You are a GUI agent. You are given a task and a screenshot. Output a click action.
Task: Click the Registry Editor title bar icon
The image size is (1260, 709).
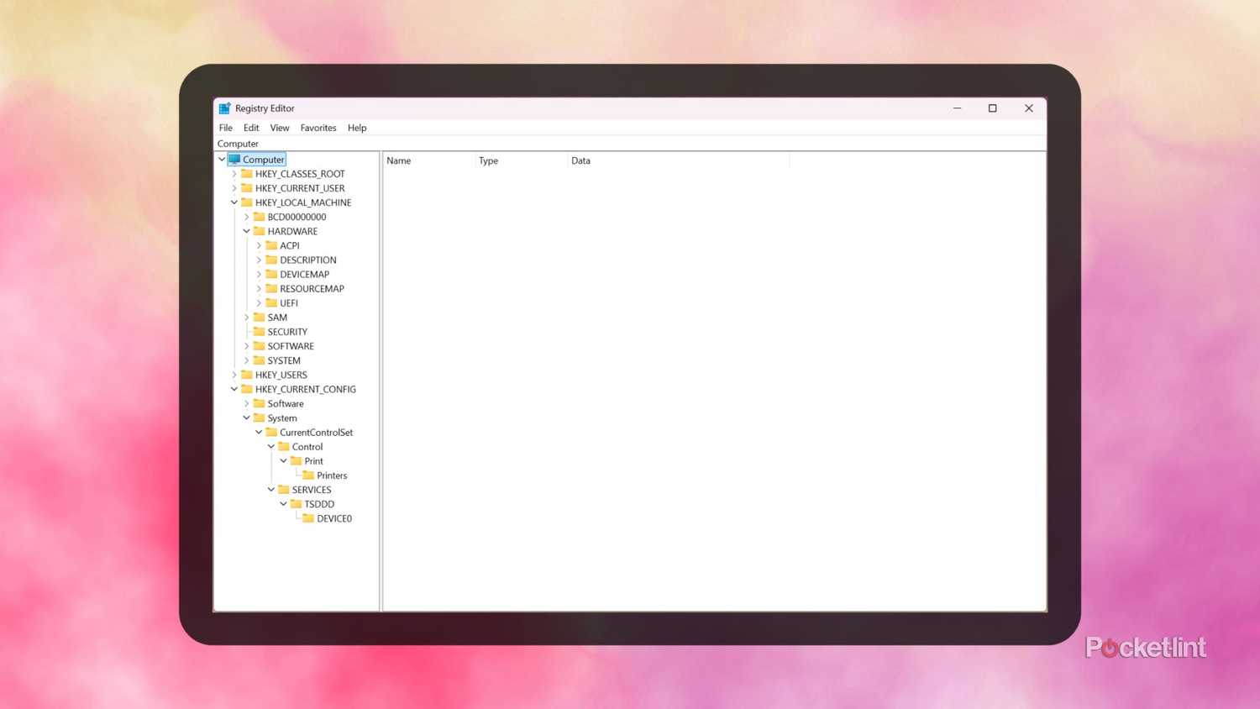(223, 108)
